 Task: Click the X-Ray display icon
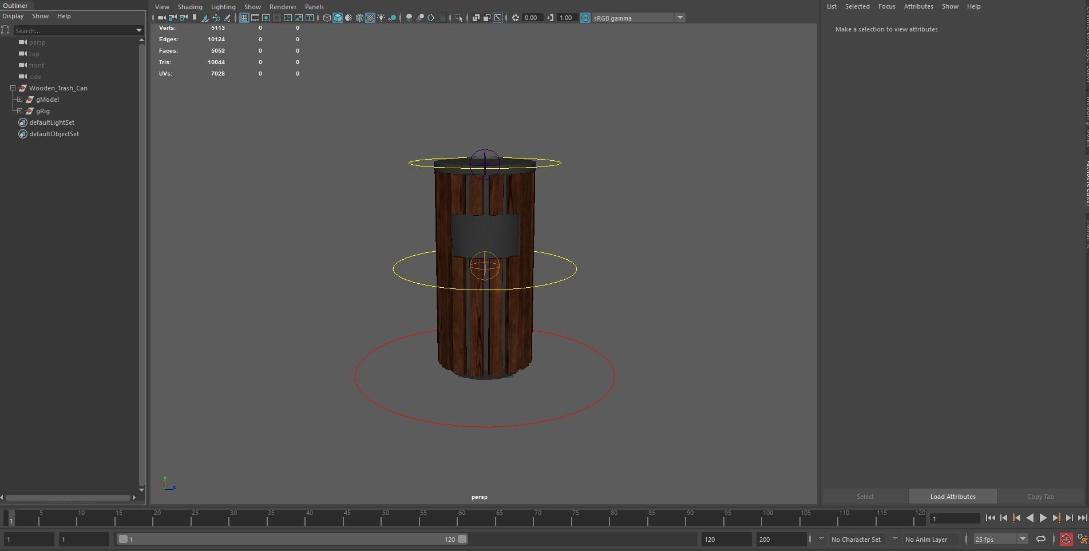coord(476,18)
